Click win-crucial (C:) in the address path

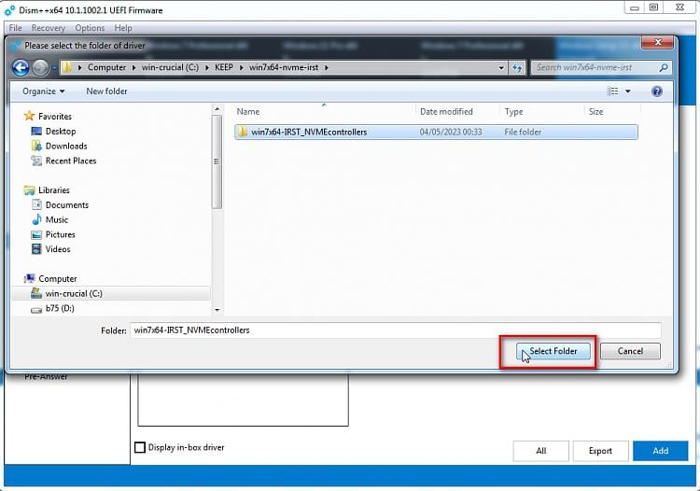[x=170, y=67]
